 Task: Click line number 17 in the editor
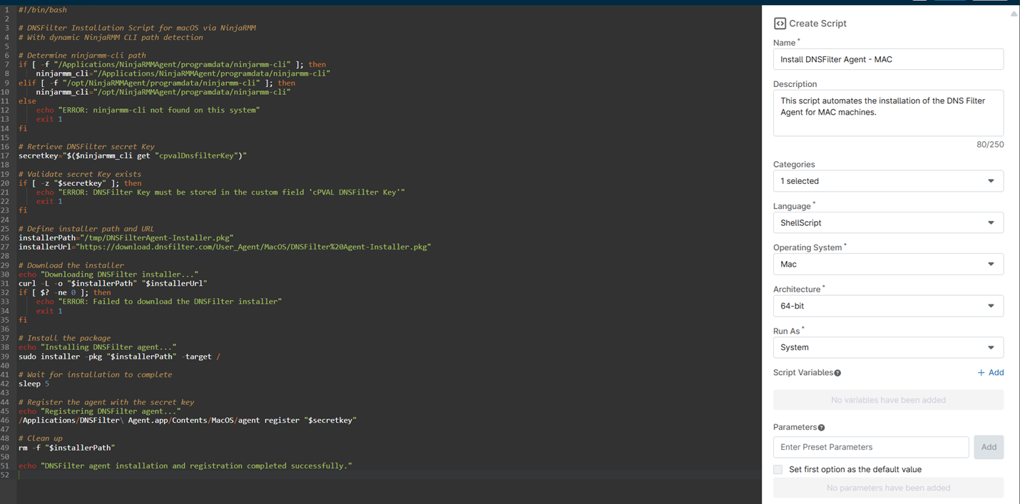point(7,155)
